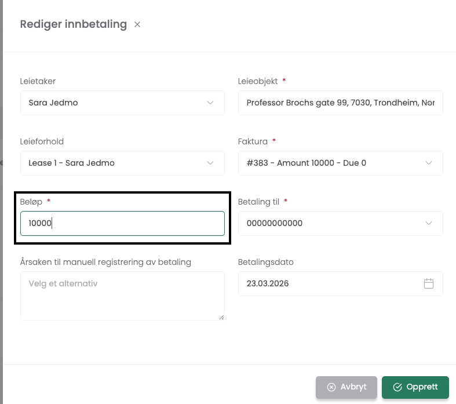Expand the Betaling til dropdown arrow
The image size is (456, 404).
[x=429, y=223]
